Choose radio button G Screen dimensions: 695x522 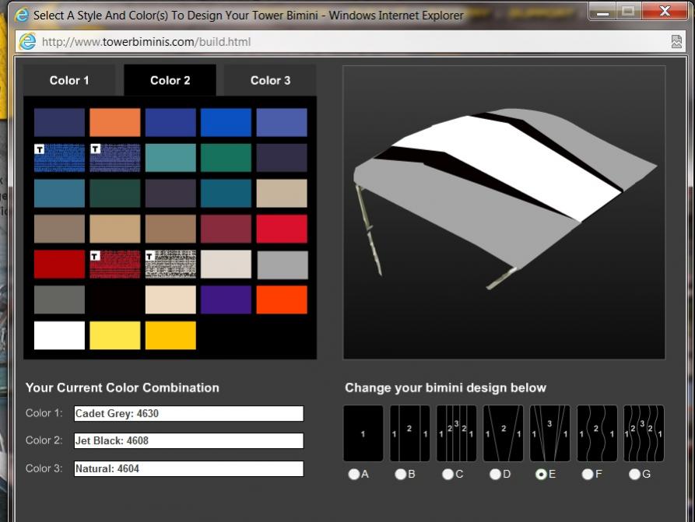click(x=634, y=474)
